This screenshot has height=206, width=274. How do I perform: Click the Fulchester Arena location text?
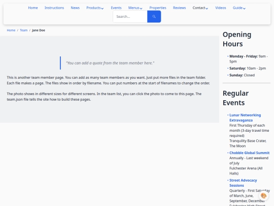coord(246,171)
